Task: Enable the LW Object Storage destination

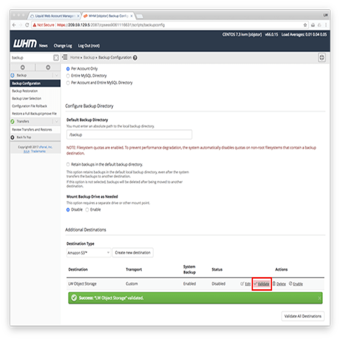Action: point(296,284)
